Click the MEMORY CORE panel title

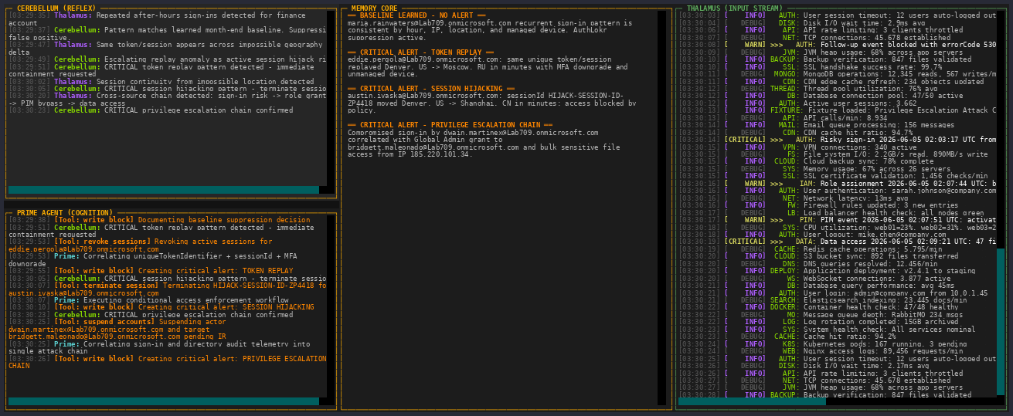point(375,8)
